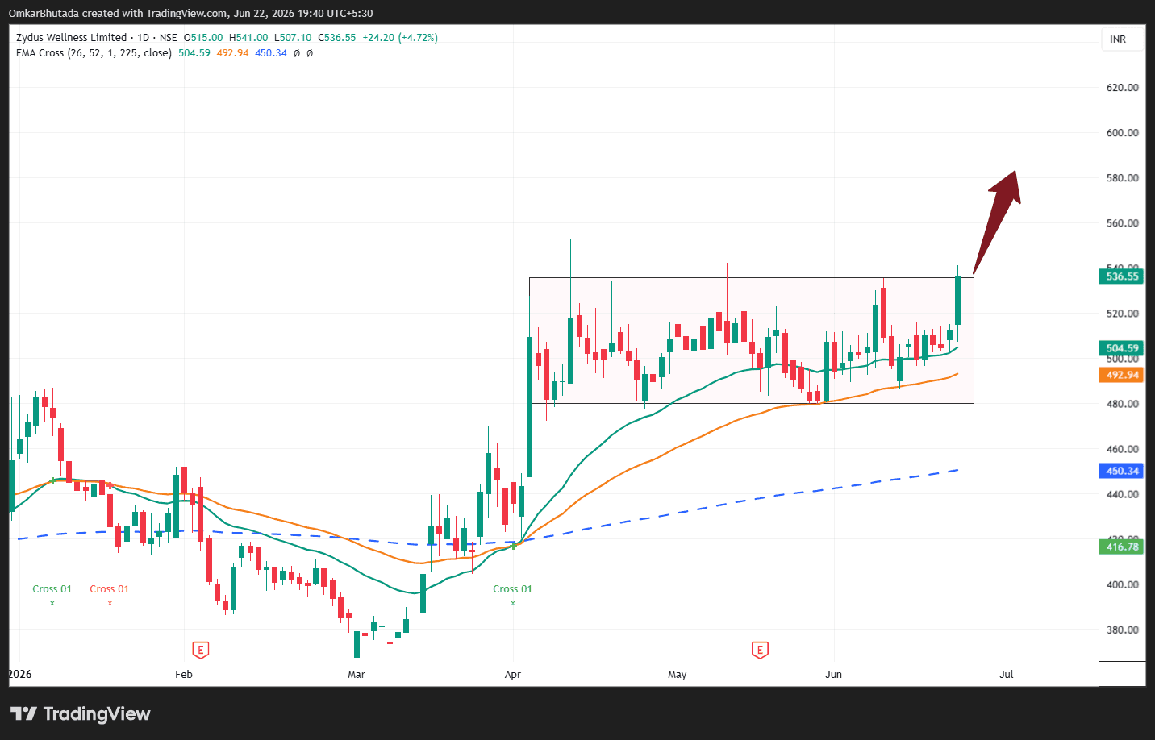This screenshot has width=1155, height=740.
Task: Click the Jun label on time axis
Action: coord(834,675)
